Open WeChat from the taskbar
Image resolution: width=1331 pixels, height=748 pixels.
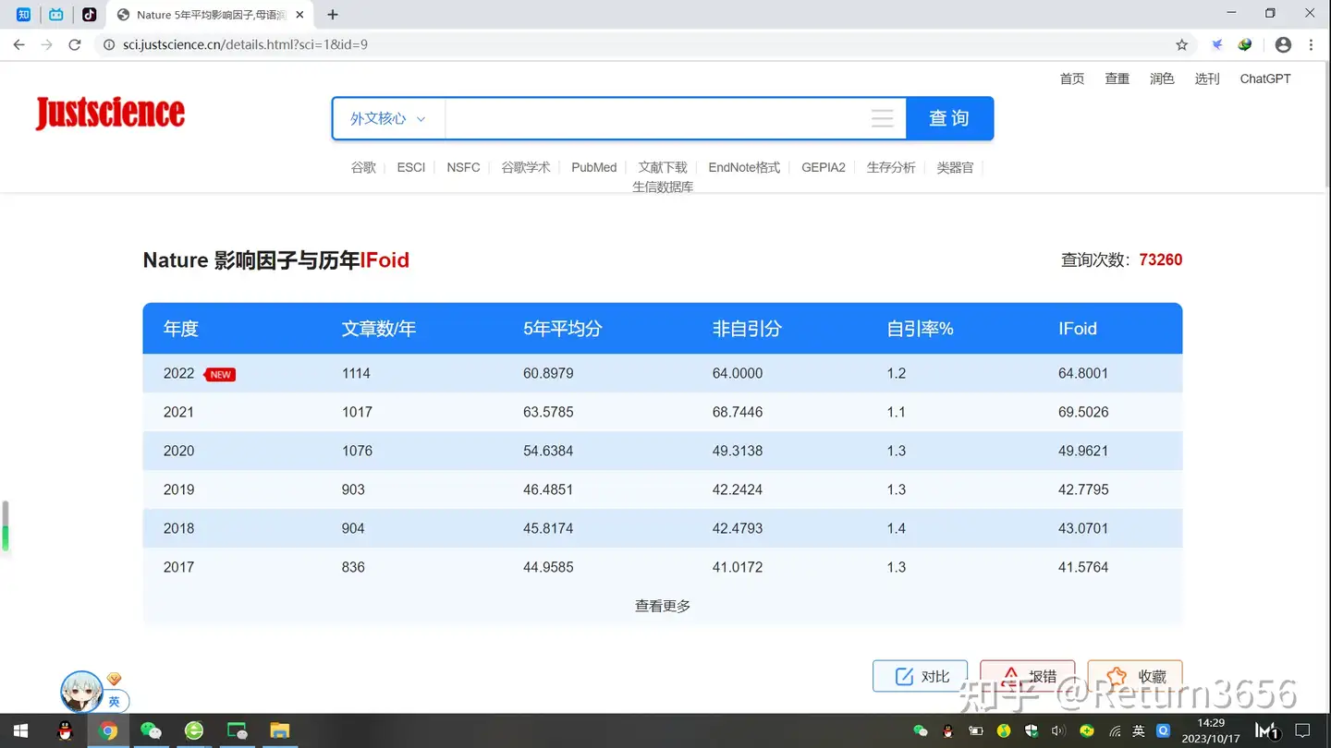151,730
